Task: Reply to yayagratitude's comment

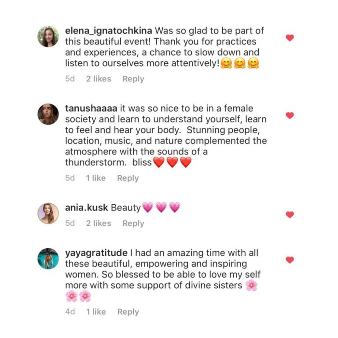Action: coord(128,312)
